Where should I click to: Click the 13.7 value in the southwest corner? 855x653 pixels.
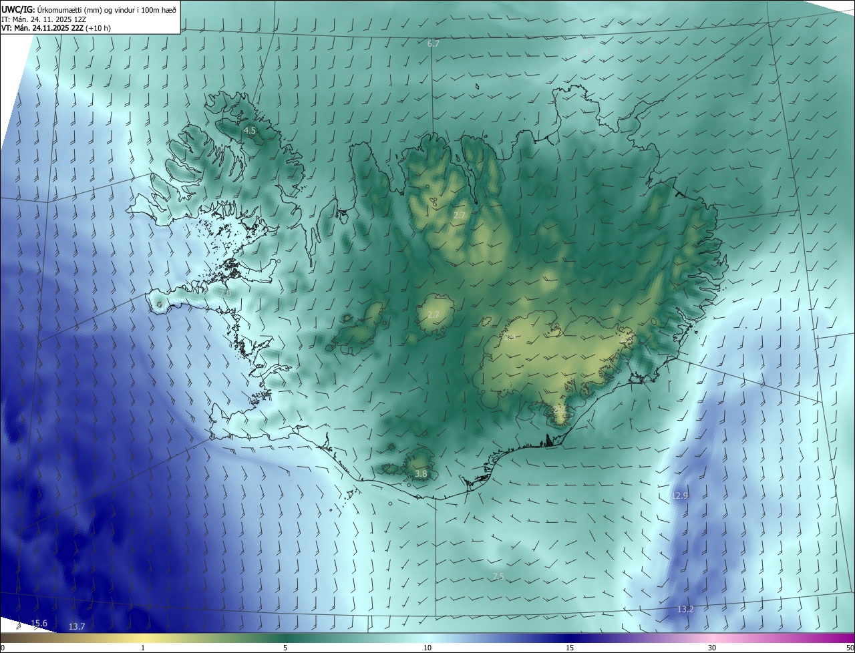click(x=77, y=626)
